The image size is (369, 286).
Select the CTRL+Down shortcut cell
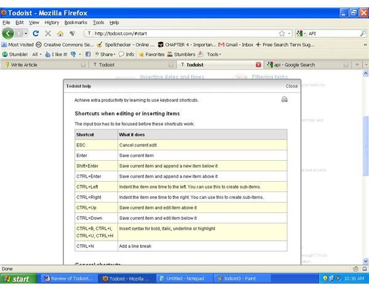click(x=97, y=218)
